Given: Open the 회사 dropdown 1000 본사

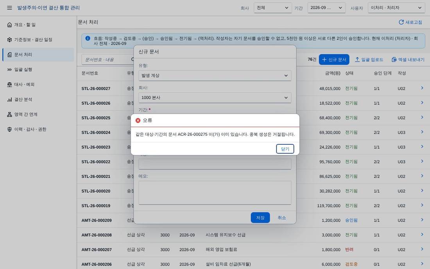Looking at the screenshot, I should (x=215, y=98).
